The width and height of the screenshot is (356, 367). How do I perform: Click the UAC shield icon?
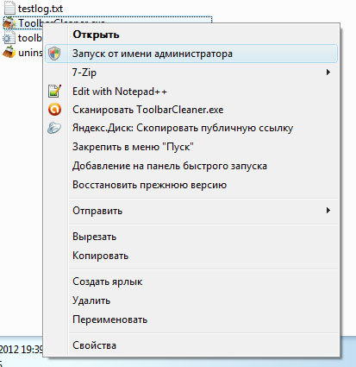(x=54, y=54)
